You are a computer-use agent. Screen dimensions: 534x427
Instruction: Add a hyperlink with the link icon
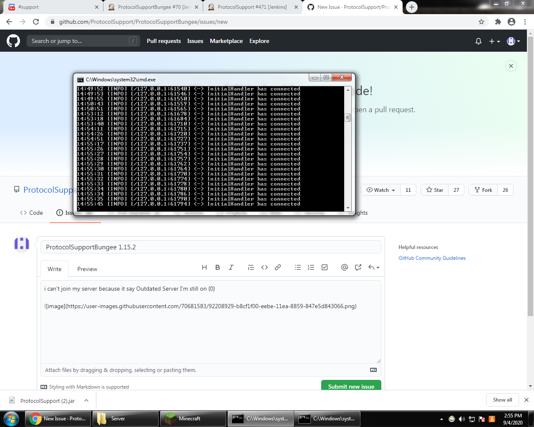(278, 267)
